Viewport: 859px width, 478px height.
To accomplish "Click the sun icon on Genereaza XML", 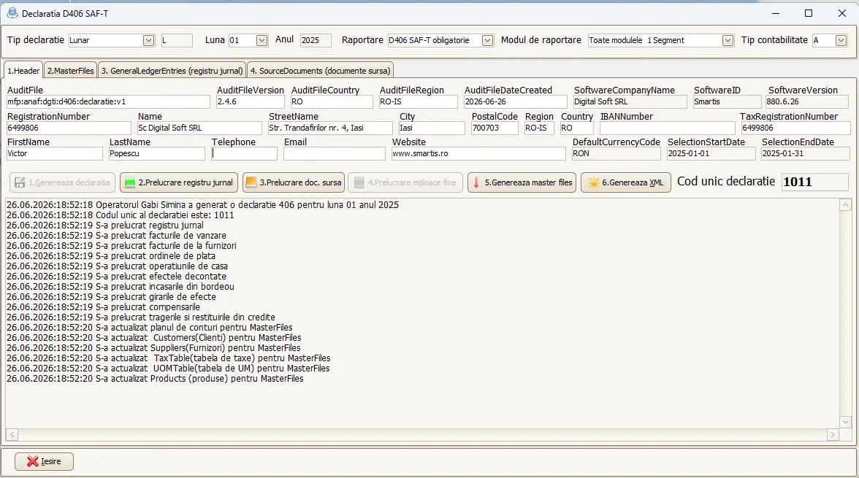I will point(593,183).
